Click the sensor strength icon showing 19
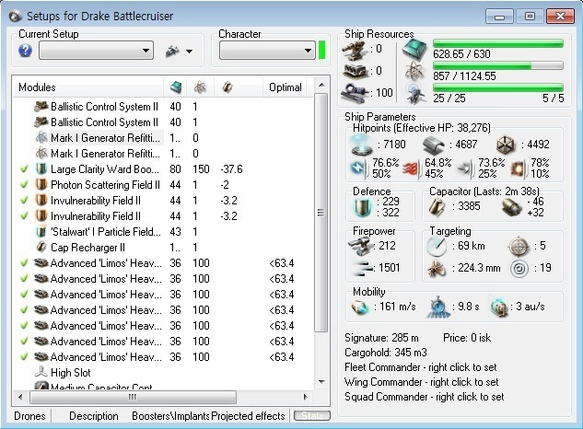 [519, 269]
